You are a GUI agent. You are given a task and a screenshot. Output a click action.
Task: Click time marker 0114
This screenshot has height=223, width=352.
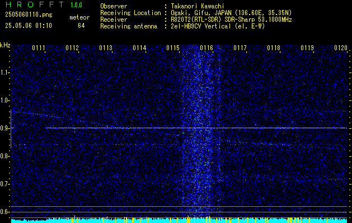139,48
